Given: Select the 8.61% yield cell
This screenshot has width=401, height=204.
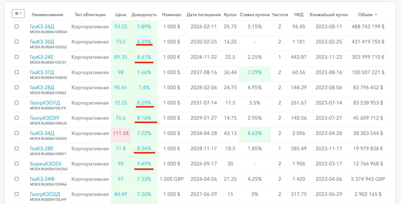Looking at the screenshot, I should pos(144,57).
